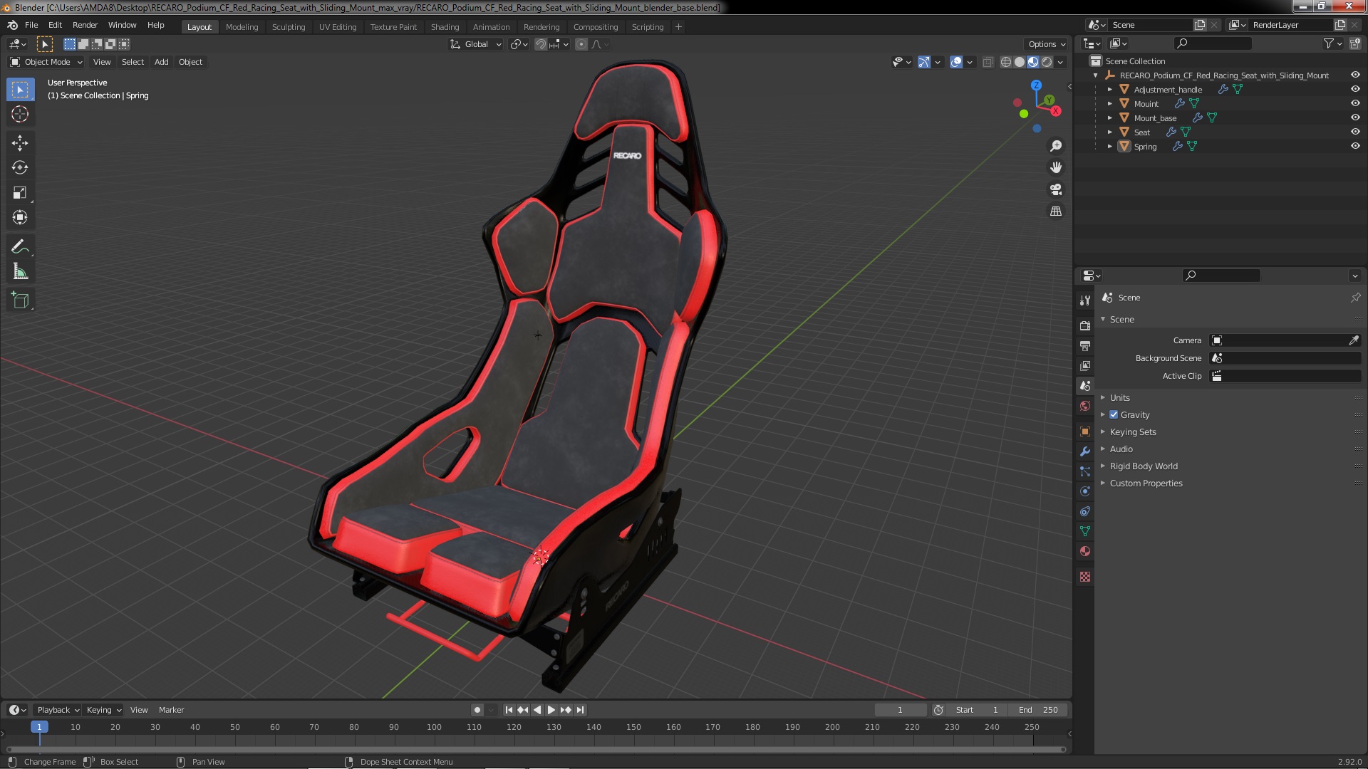Hide the Seat object
Screen dimensions: 1368x769
pyautogui.click(x=1355, y=132)
